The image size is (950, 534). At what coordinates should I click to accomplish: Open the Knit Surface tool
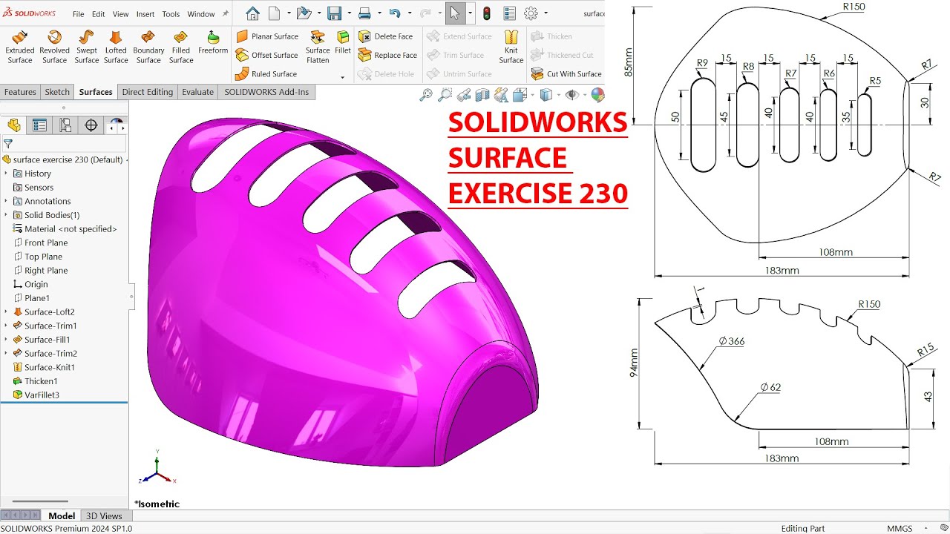(x=511, y=47)
